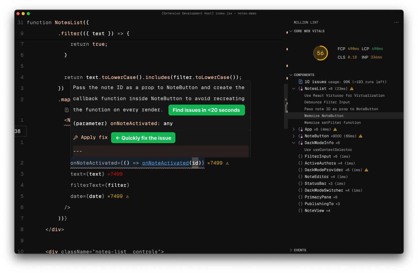Click the NotesList component warning icon
The image size is (418, 273).
coord(352,88)
